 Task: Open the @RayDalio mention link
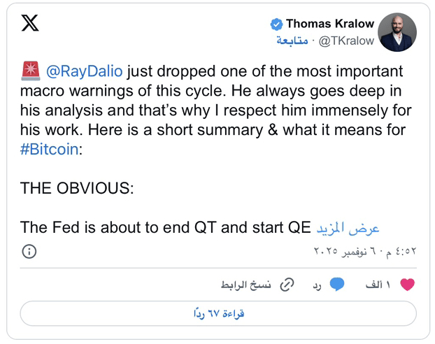pos(85,71)
